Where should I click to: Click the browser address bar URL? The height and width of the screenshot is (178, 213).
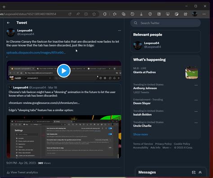click(x=28, y=14)
